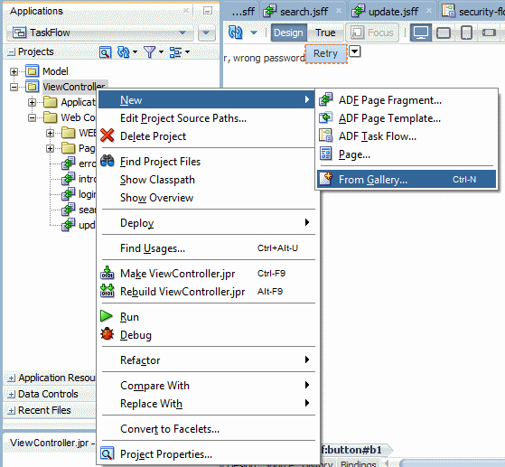
Task: Open the application menu arrow next to TaskFlow
Action: [207, 33]
